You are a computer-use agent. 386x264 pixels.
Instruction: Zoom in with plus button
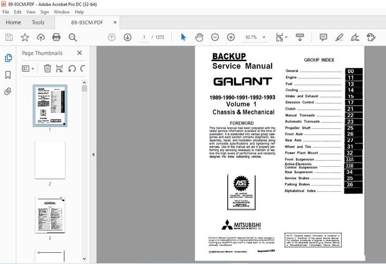[230, 37]
